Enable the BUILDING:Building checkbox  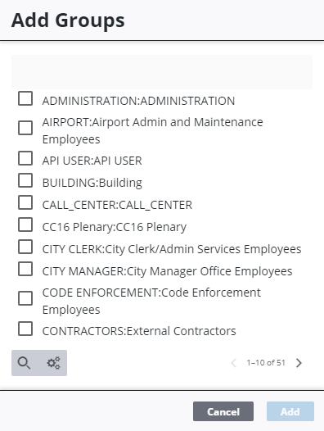tap(25, 180)
